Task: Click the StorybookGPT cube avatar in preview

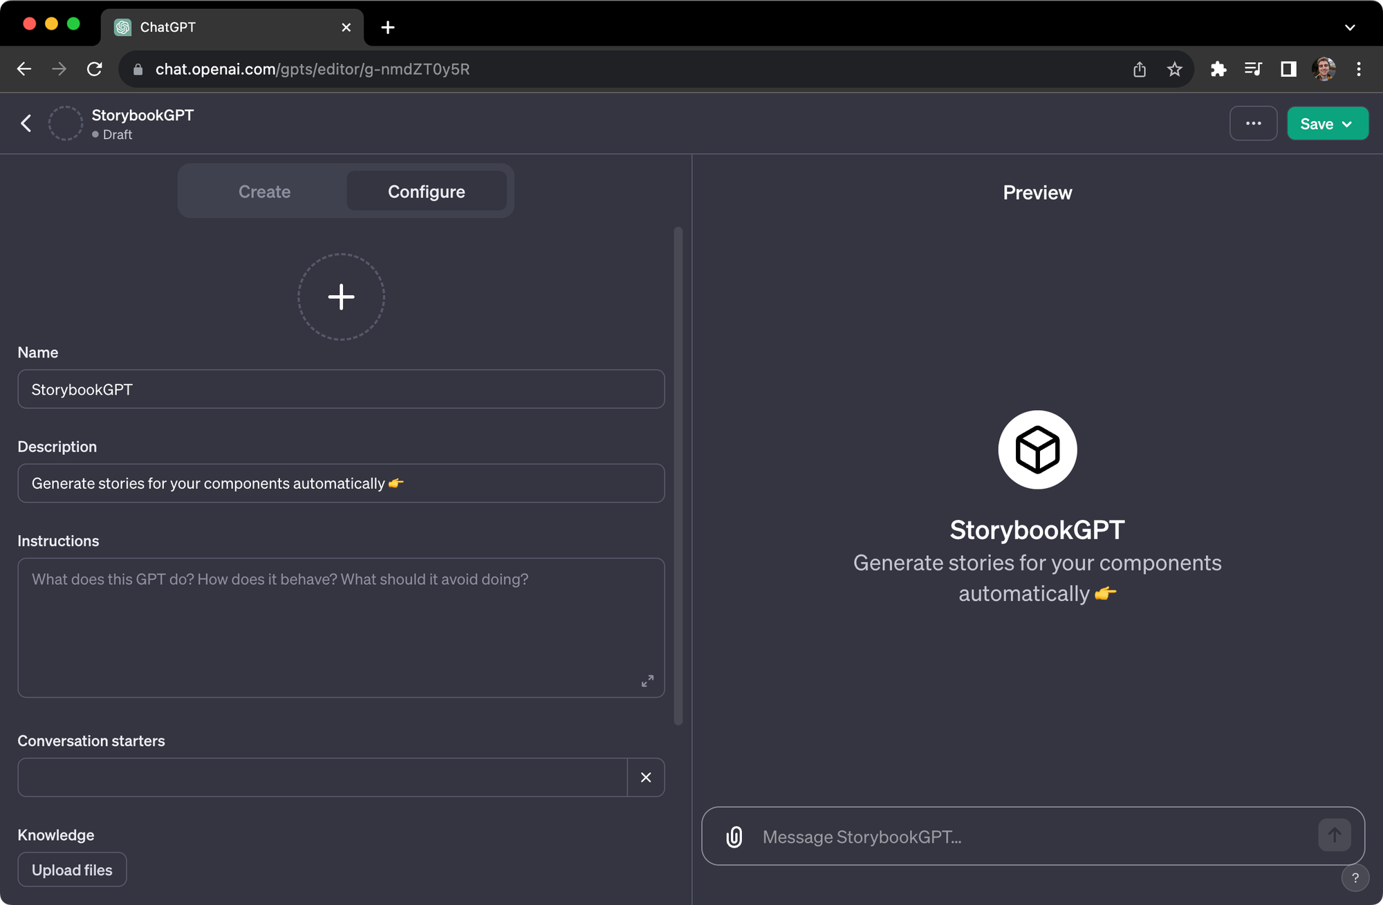Action: 1037,449
